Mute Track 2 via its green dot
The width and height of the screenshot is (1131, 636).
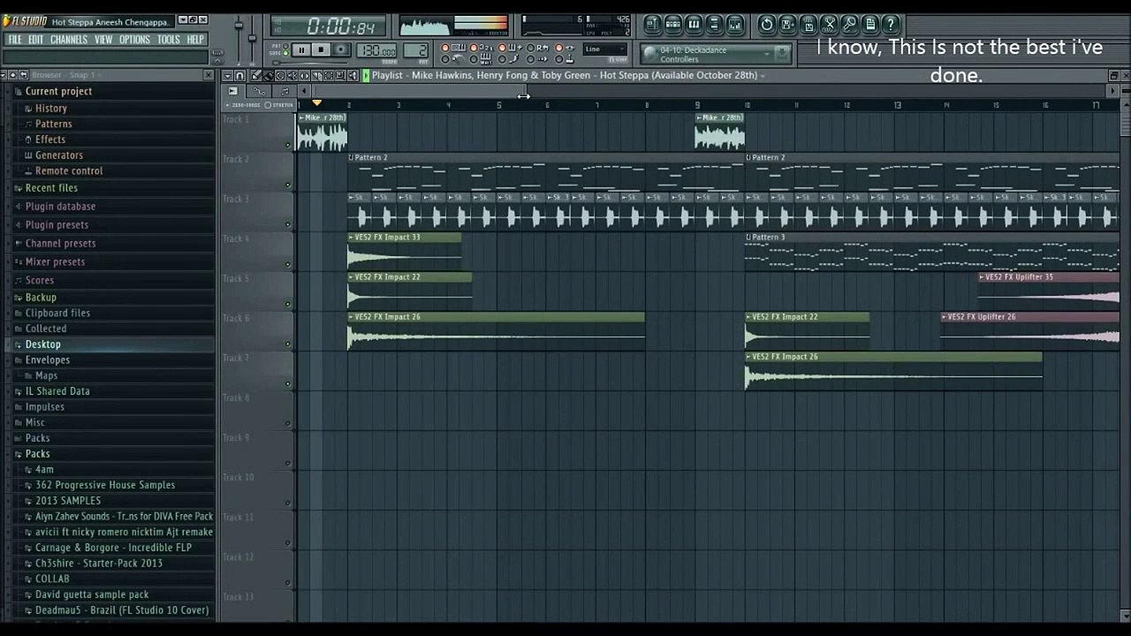coord(288,185)
